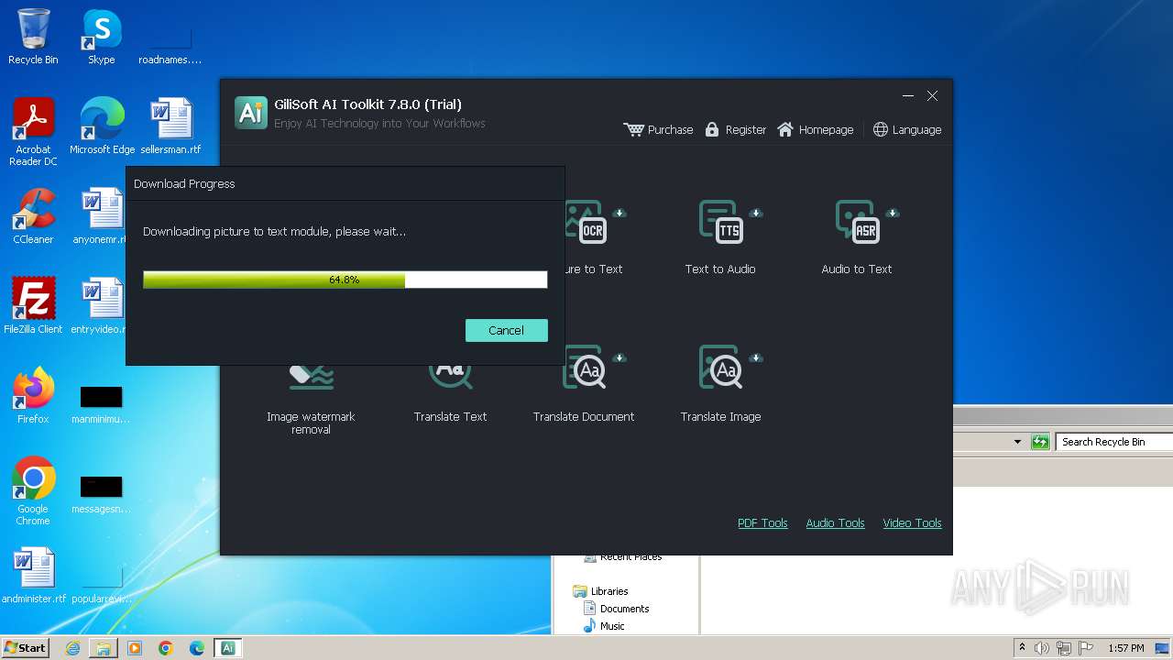Screen dimensions: 1173x660
Task: Open the Translate Text tool
Action: tap(450, 394)
